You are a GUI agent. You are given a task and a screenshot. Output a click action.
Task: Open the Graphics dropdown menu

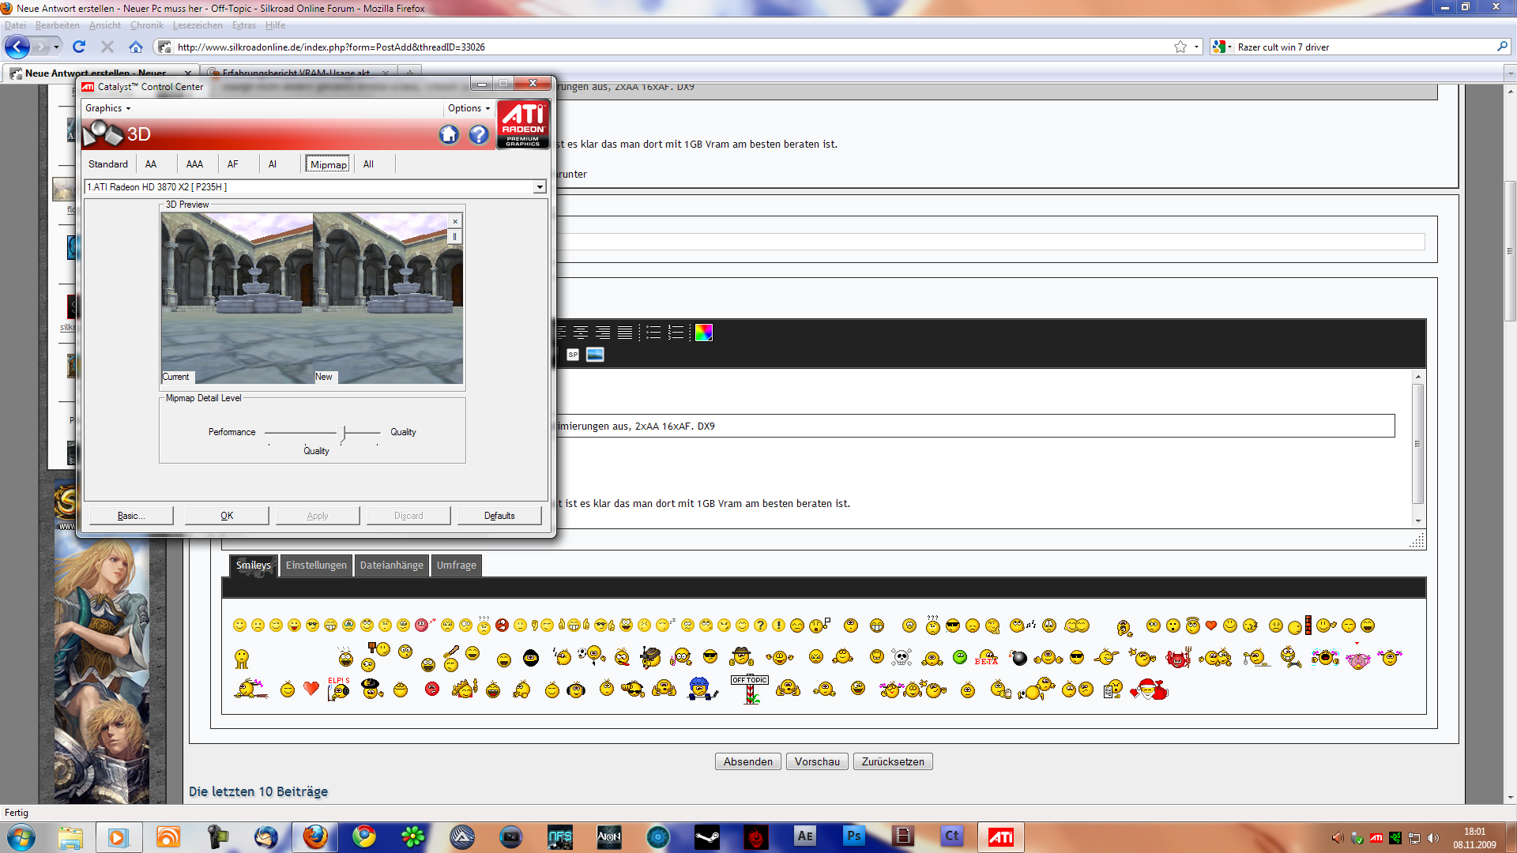108,108
